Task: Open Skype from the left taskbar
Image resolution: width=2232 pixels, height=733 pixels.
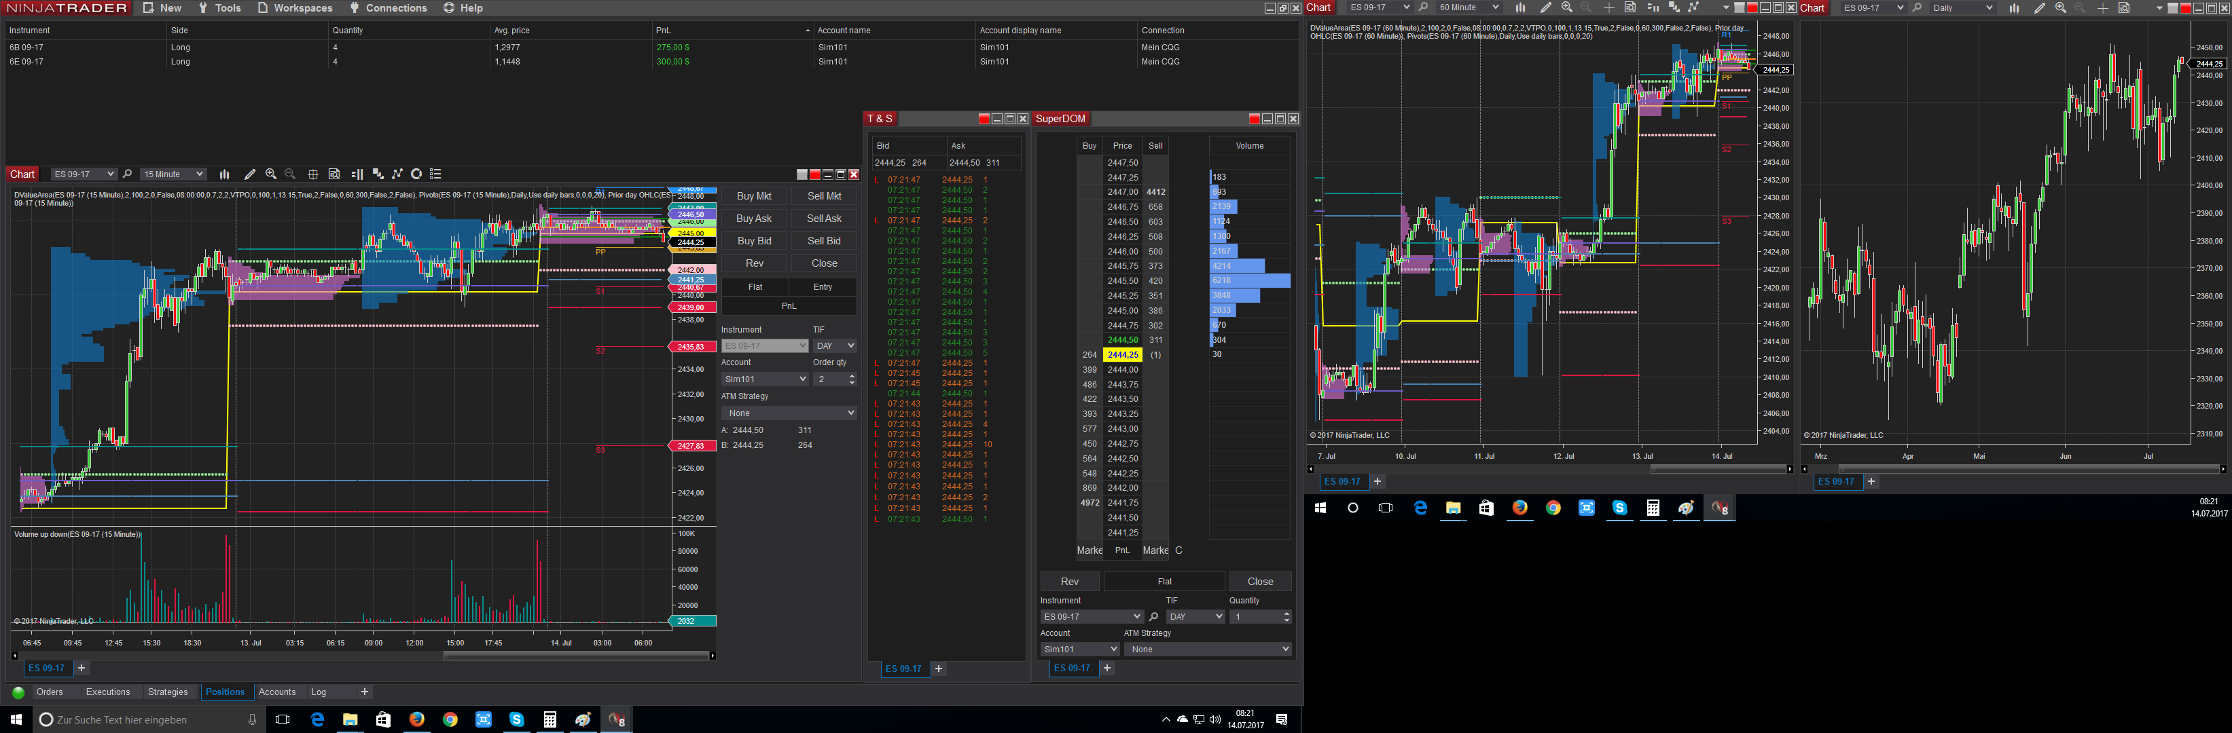Action: pyautogui.click(x=516, y=720)
